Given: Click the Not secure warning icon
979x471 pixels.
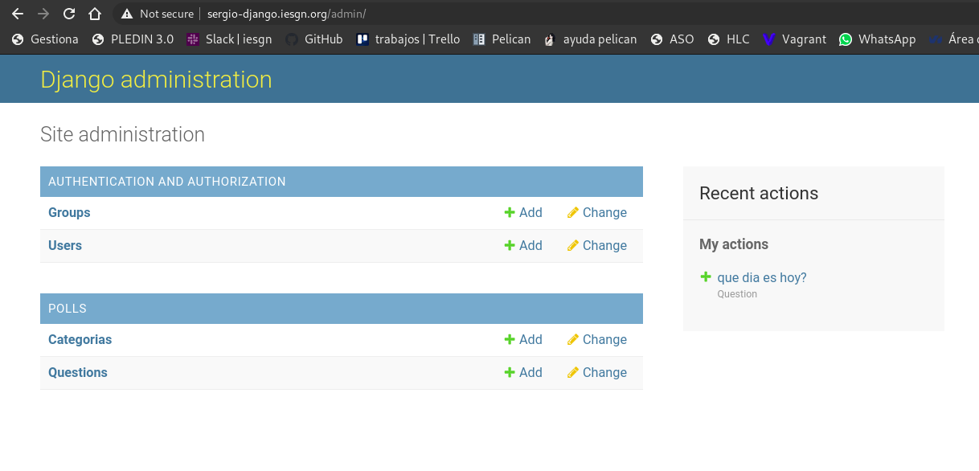Looking at the screenshot, I should [125, 14].
